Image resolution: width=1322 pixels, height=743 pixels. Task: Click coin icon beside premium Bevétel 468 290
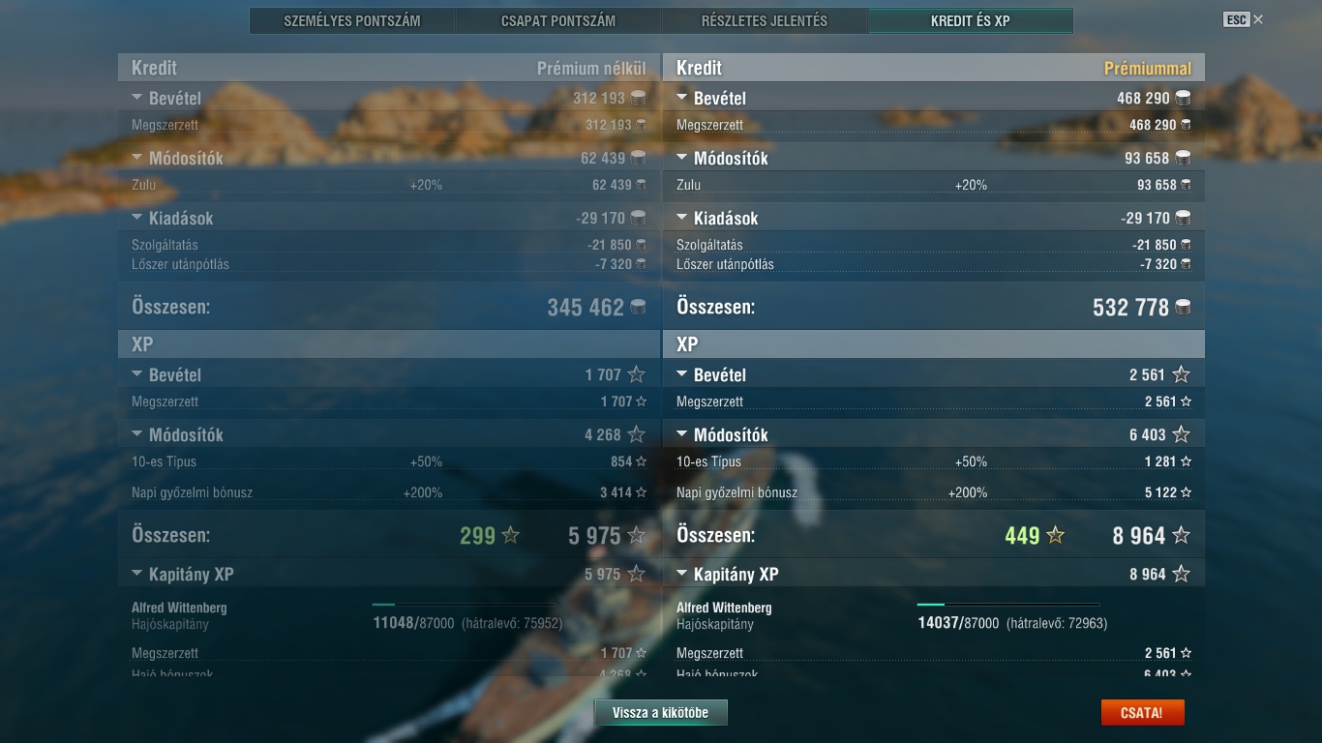1182,98
